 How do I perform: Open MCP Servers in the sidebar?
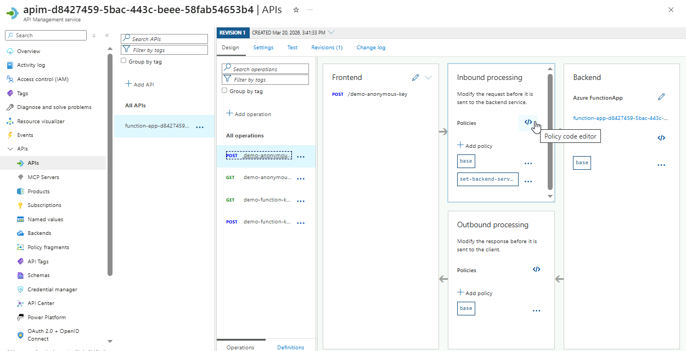pyautogui.click(x=43, y=177)
